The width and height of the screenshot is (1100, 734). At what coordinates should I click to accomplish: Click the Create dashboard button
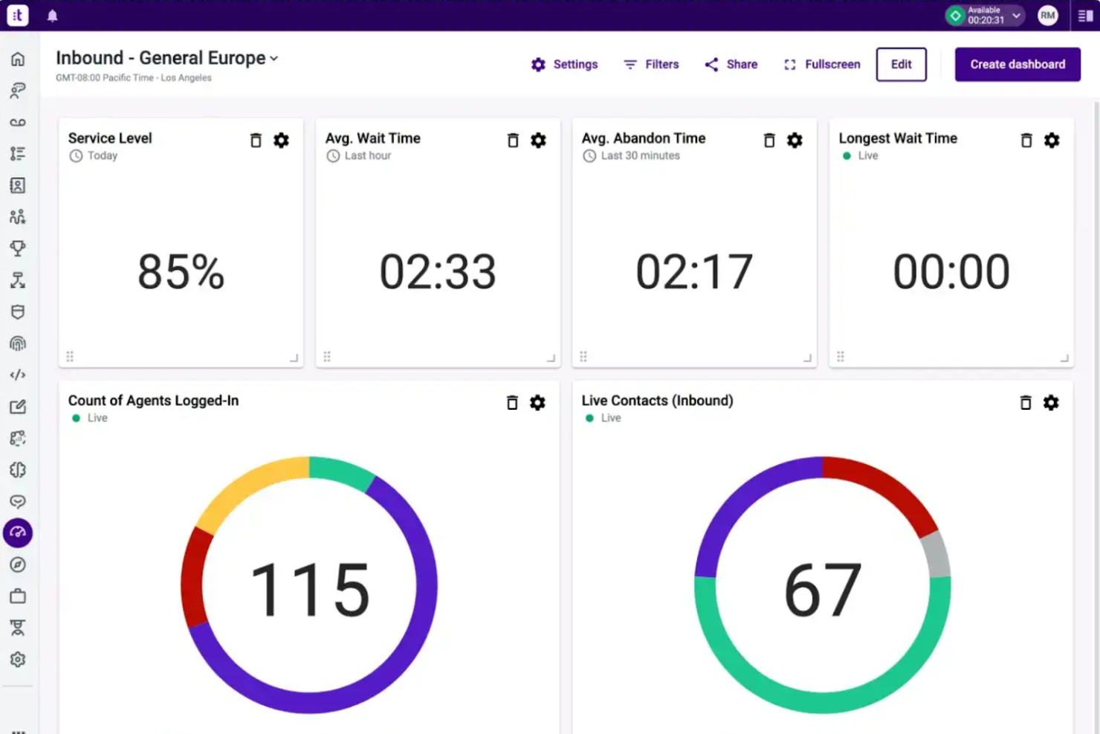[1017, 64]
